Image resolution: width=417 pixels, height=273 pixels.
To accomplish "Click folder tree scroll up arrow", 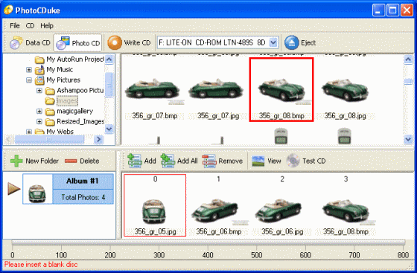I will [109, 60].
